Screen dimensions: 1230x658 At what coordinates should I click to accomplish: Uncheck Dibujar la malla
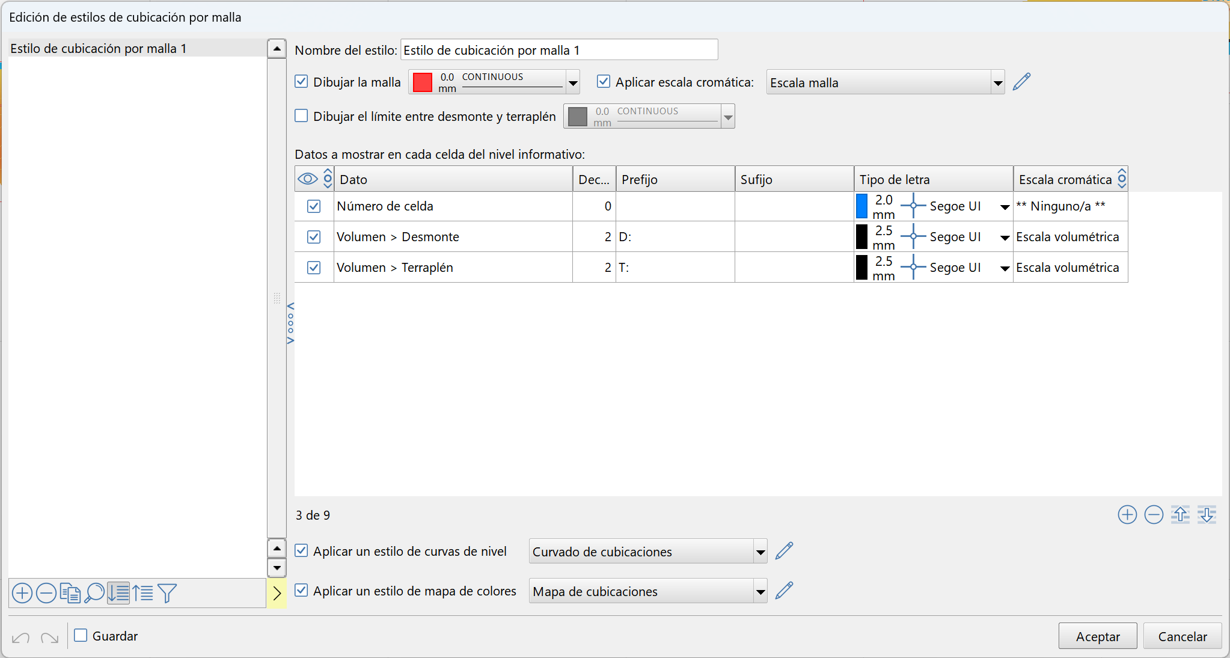302,82
